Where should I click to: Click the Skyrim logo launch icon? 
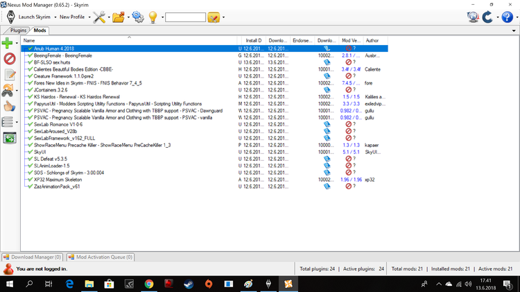pyautogui.click(x=11, y=17)
